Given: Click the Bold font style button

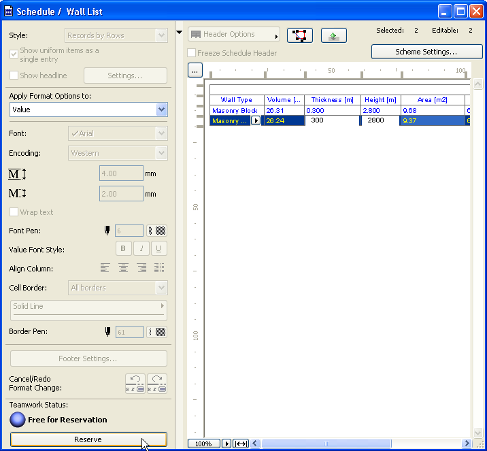Looking at the screenshot, I should pos(123,250).
